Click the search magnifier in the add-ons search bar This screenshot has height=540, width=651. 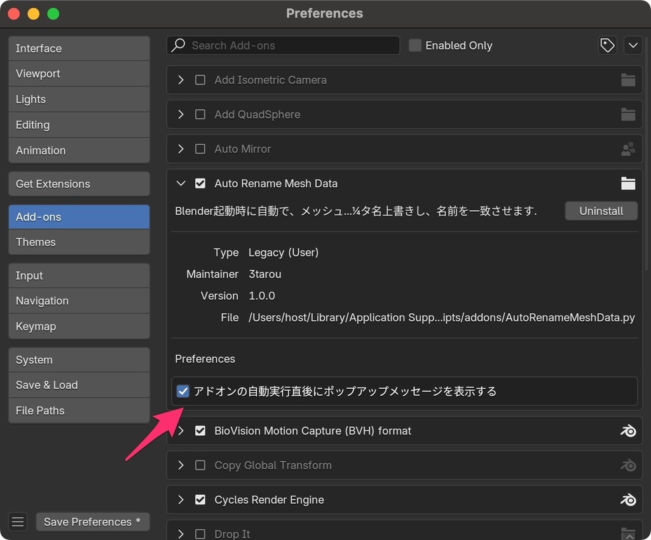179,45
